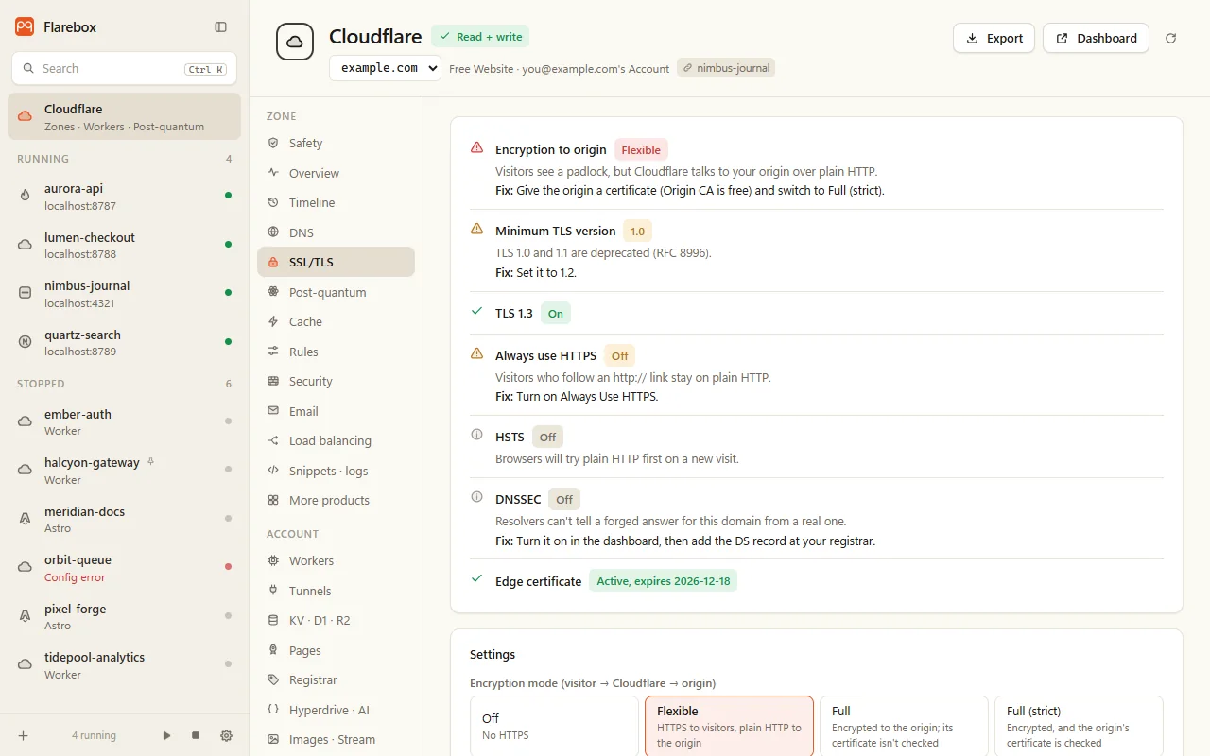Click the Encryption to origin warning icon
The height and width of the screenshot is (756, 1210).
tap(477, 148)
